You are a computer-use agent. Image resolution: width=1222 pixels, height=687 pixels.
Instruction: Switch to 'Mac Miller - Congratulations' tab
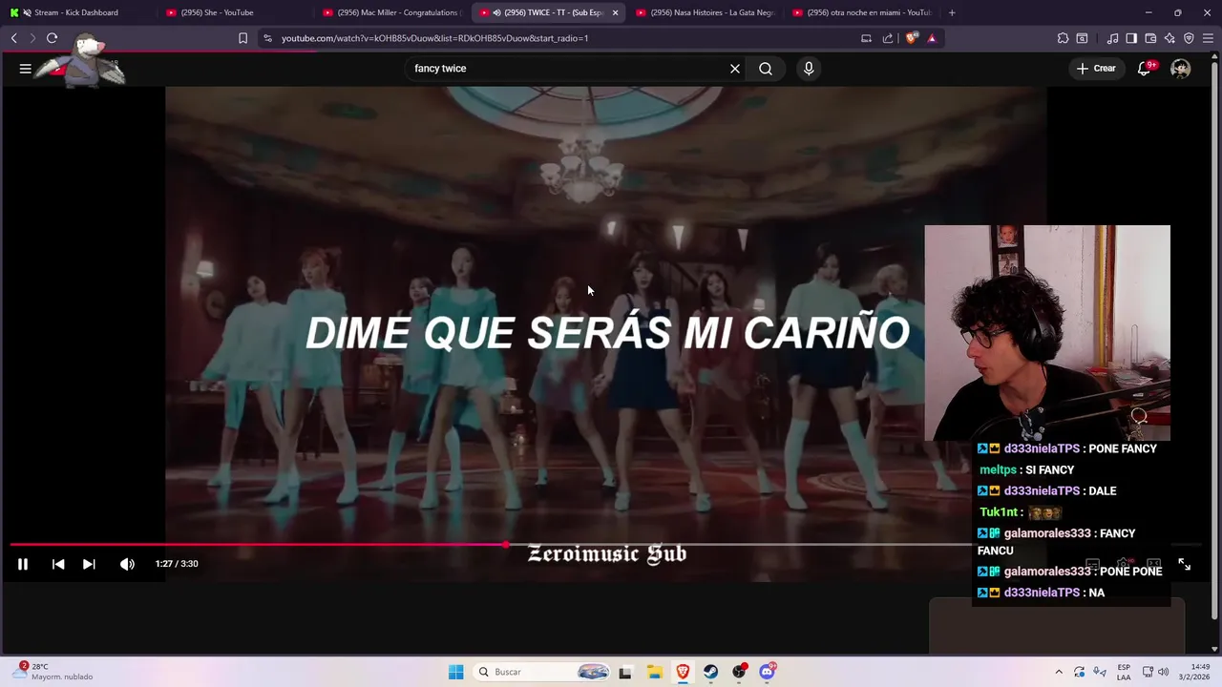[x=391, y=12]
